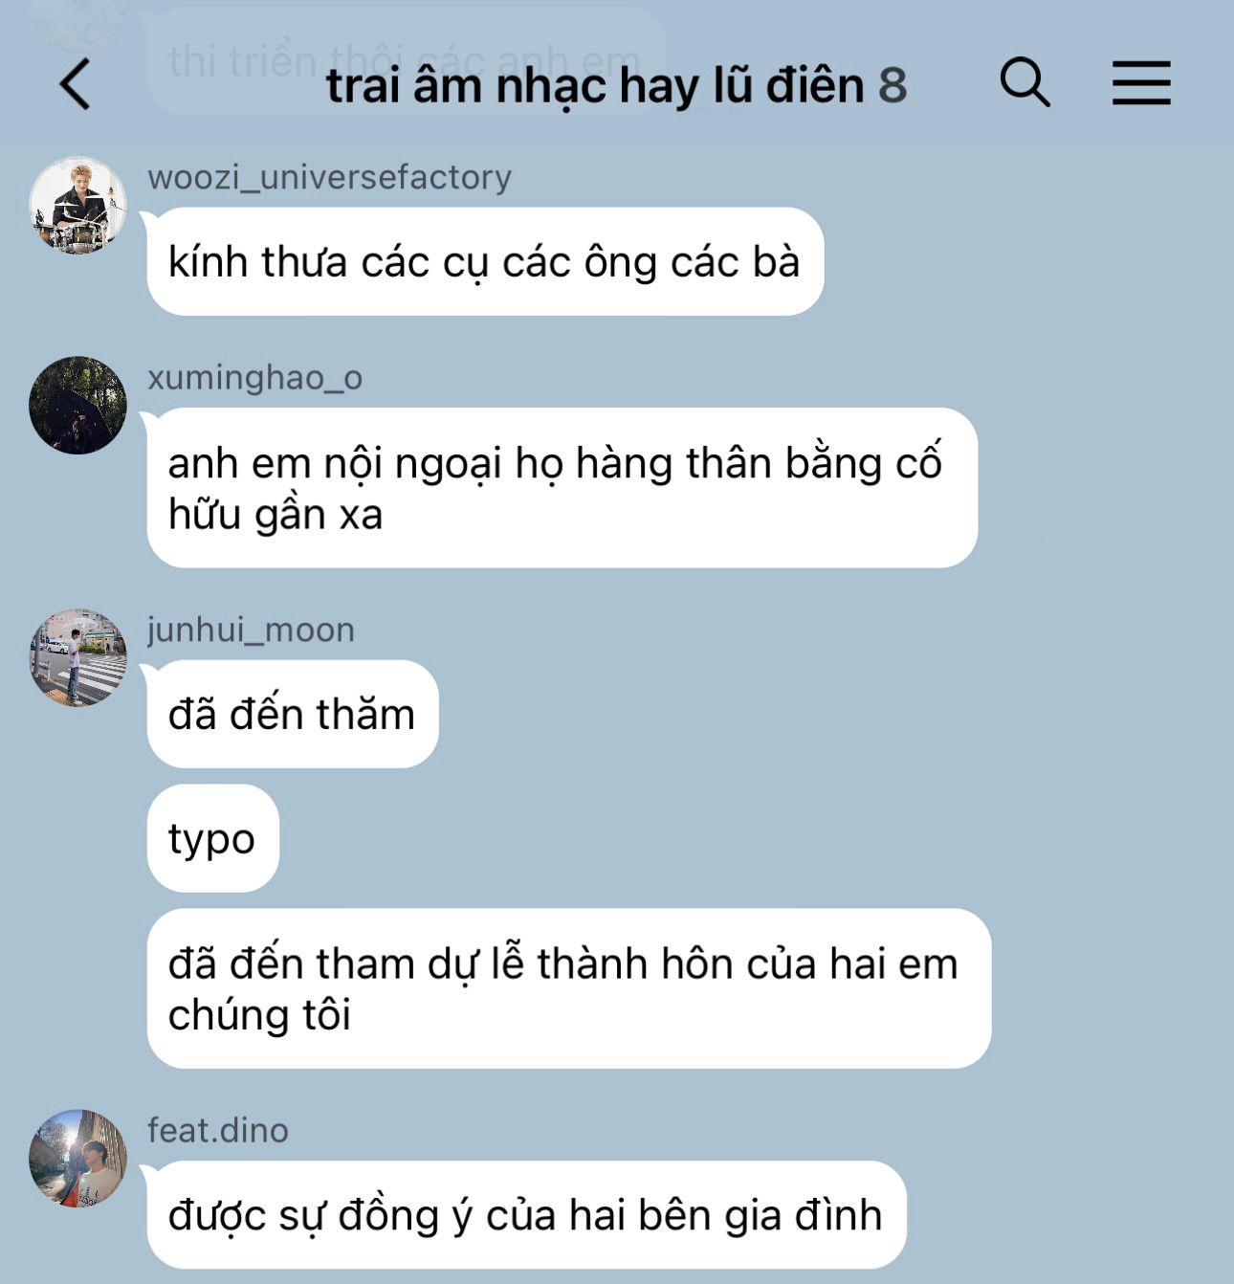Select the chat title 'trai âm nhạc hay lũ điên'
The height and width of the screenshot is (1284, 1234).
click(x=595, y=86)
